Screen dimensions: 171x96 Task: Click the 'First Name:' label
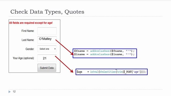28,31
